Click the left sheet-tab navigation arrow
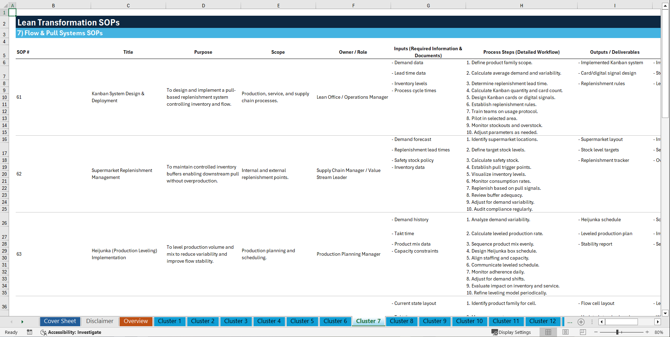The height and width of the screenshot is (337, 670). coord(12,322)
